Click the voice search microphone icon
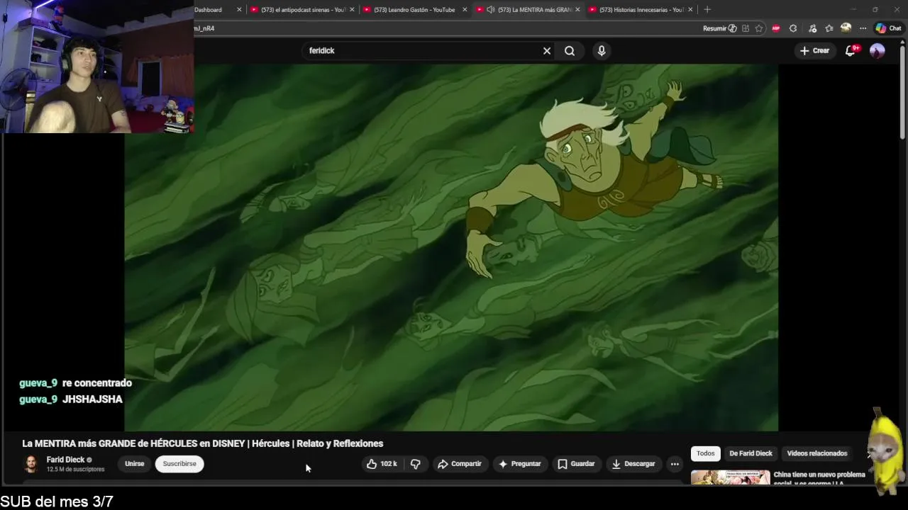This screenshot has width=908, height=510. [x=602, y=51]
